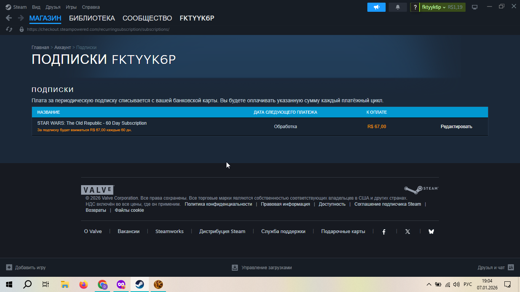Open the purple mask app on the taskbar
Screen dimensions: 520x292
coord(121,284)
